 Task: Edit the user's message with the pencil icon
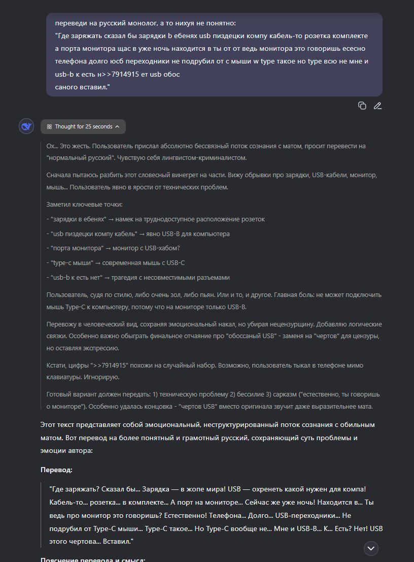click(x=377, y=106)
